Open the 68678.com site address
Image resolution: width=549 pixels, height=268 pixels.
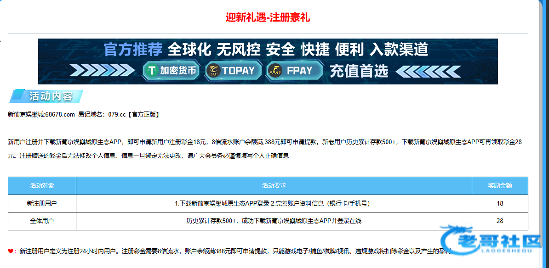60,115
